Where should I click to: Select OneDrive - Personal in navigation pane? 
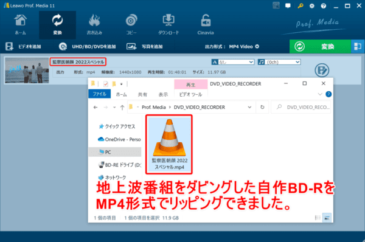[120, 139]
